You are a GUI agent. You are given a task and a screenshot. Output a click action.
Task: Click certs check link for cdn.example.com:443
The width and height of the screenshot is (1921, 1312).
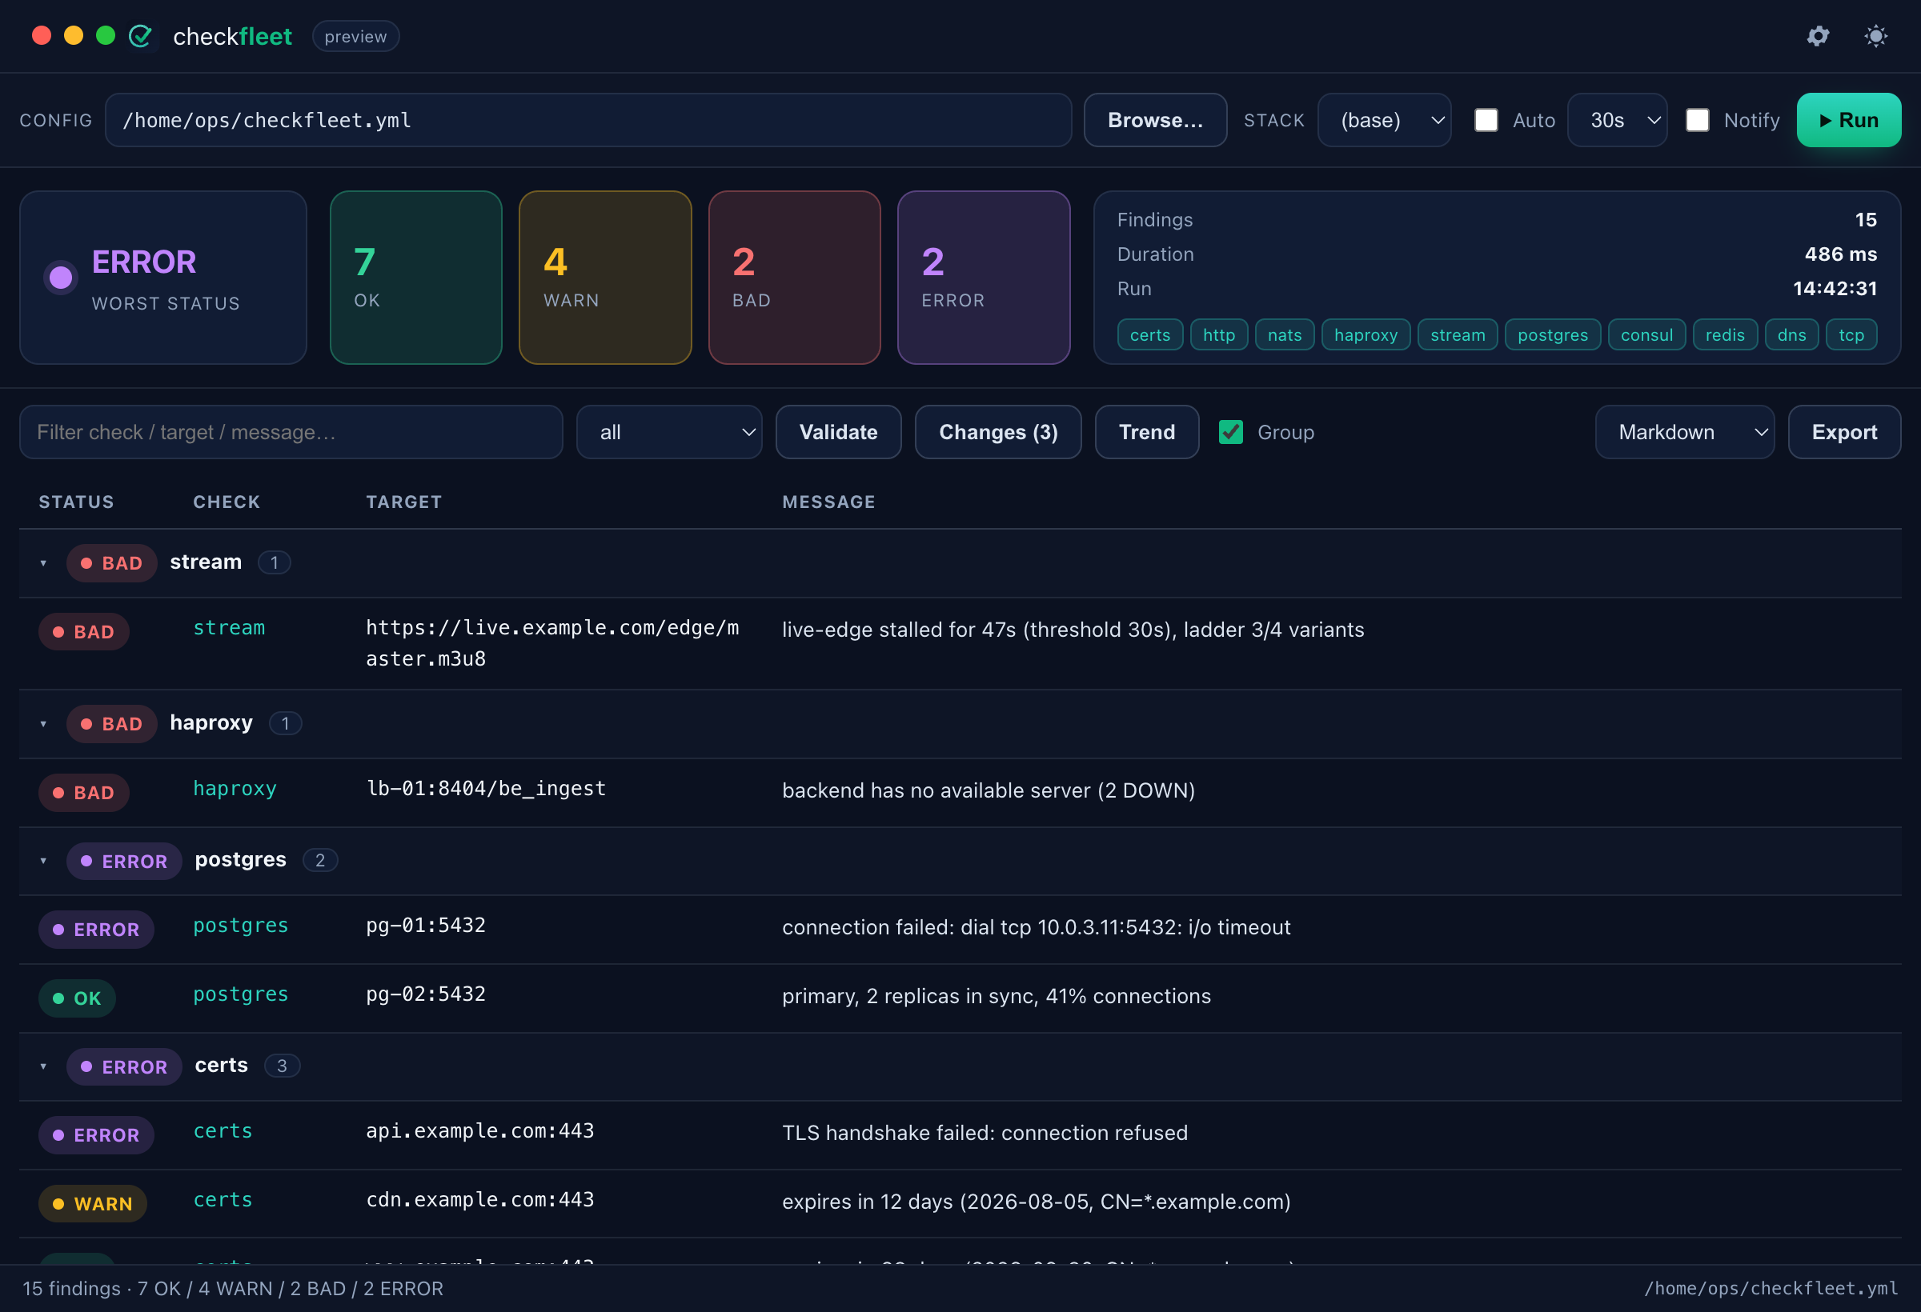(x=223, y=1200)
